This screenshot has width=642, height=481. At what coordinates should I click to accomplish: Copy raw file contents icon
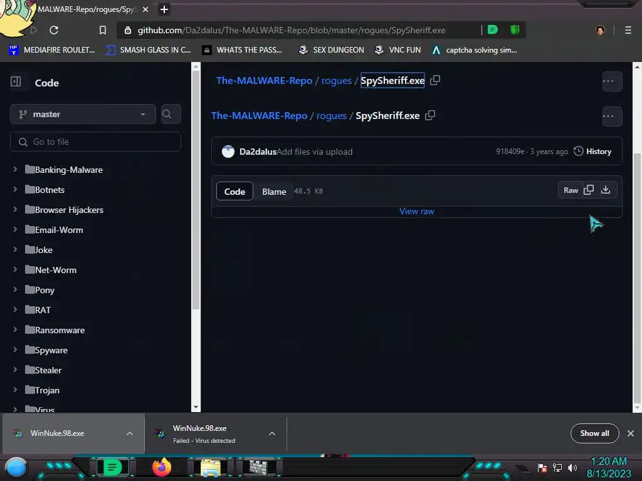click(588, 190)
